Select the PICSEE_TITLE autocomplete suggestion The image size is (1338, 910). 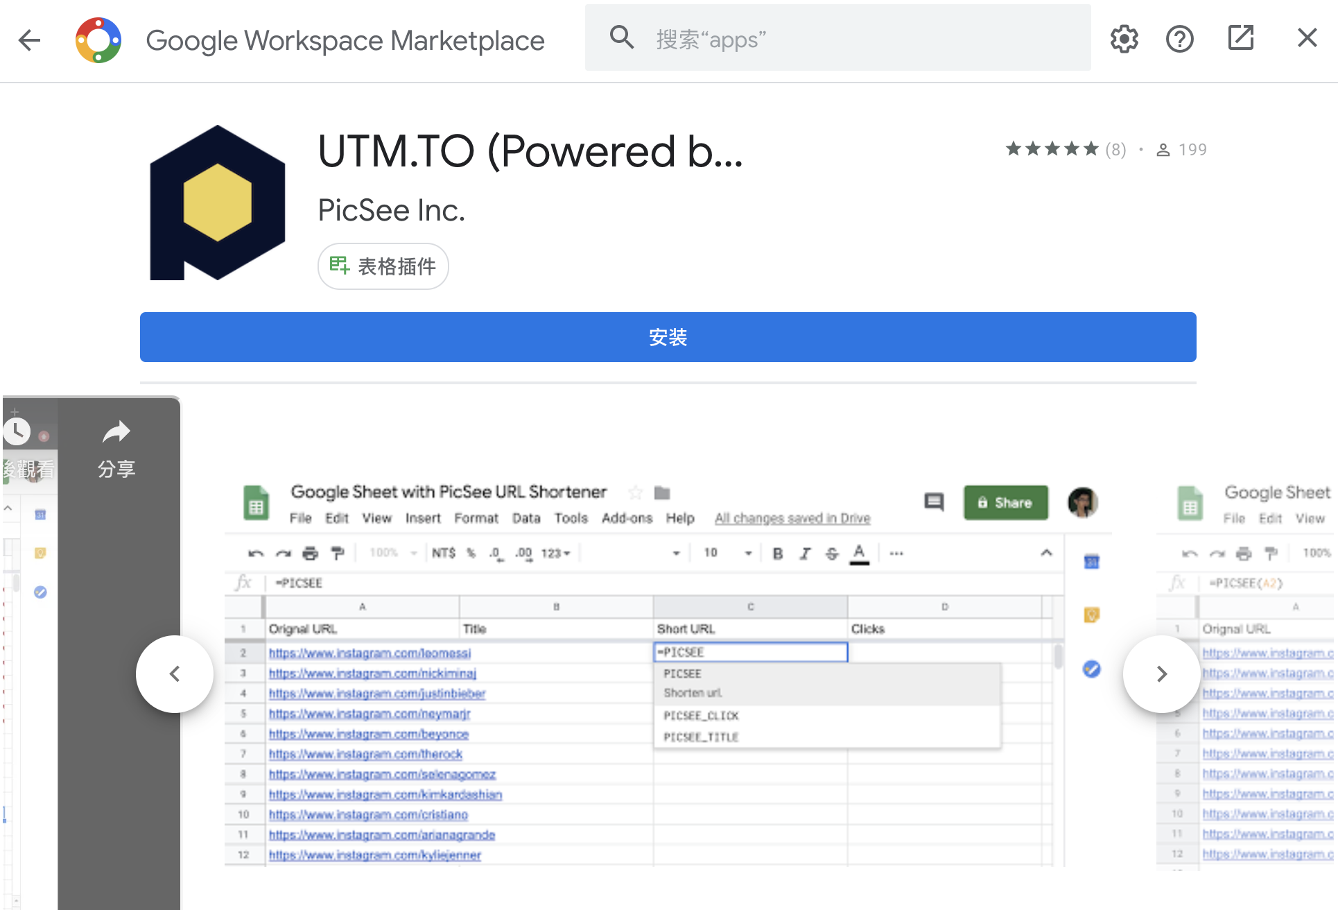tap(827, 737)
